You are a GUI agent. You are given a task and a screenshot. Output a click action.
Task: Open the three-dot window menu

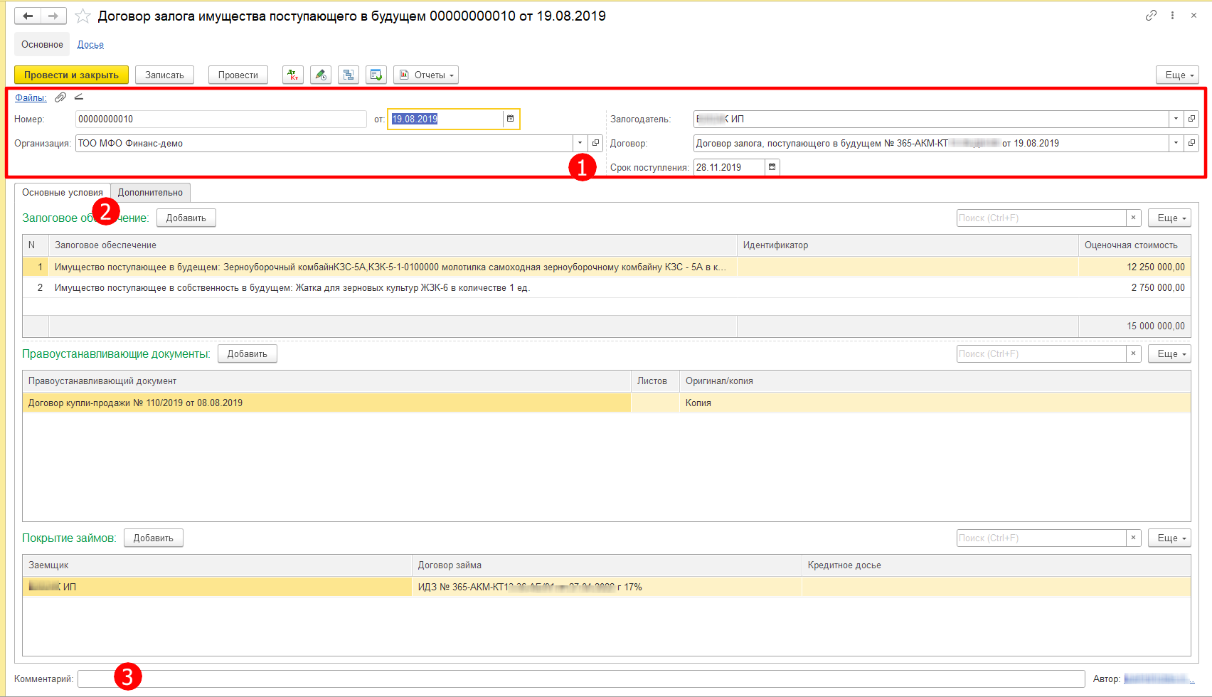tap(1172, 16)
